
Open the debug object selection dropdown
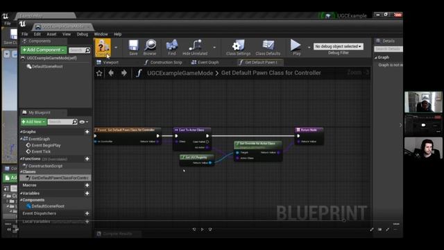(338, 47)
